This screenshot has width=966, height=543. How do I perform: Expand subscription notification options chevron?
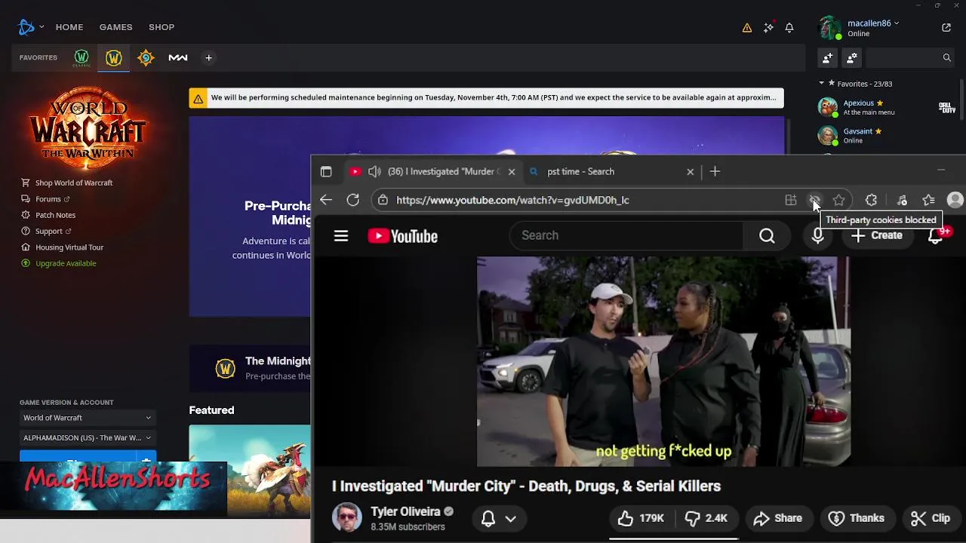click(x=511, y=518)
